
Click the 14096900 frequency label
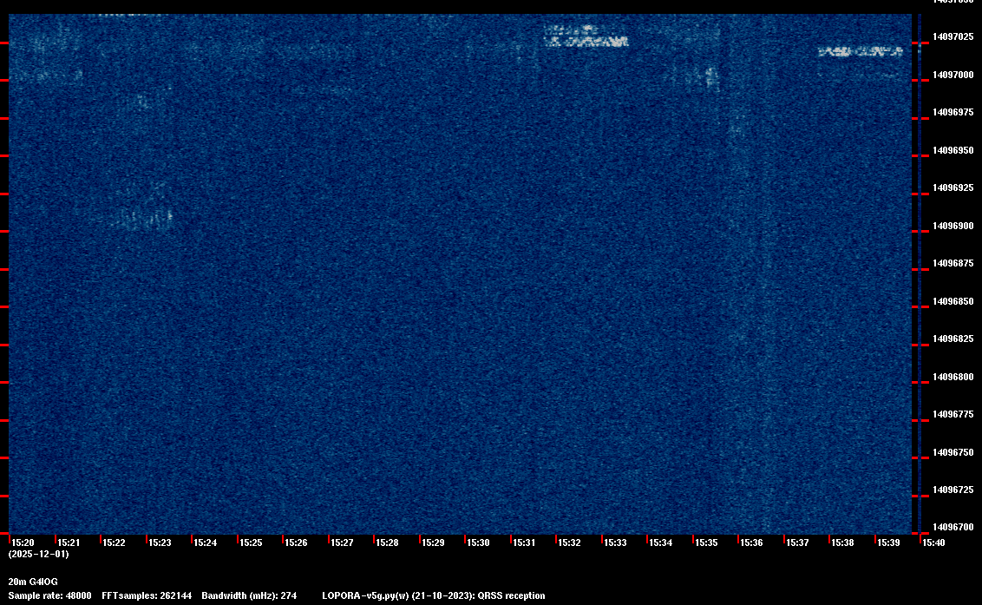(x=953, y=226)
